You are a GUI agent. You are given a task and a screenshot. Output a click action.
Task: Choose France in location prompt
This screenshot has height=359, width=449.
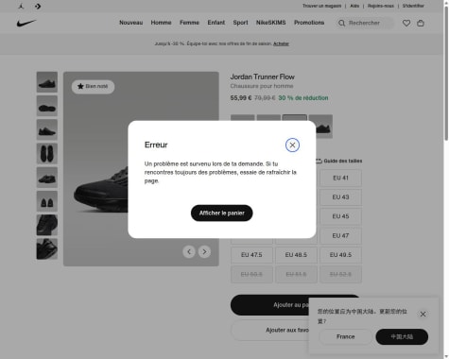coord(346,337)
